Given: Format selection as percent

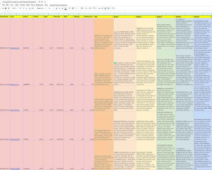Looking at the screenshot, I should pyautogui.click(x=23, y=8).
